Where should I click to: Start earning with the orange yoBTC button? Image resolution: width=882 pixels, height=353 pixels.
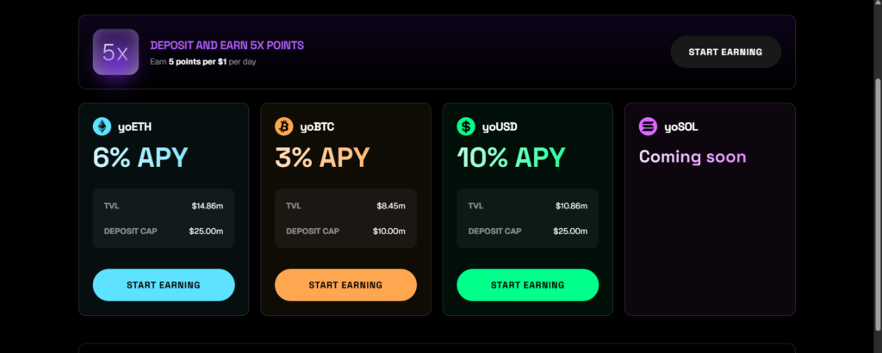(x=345, y=285)
